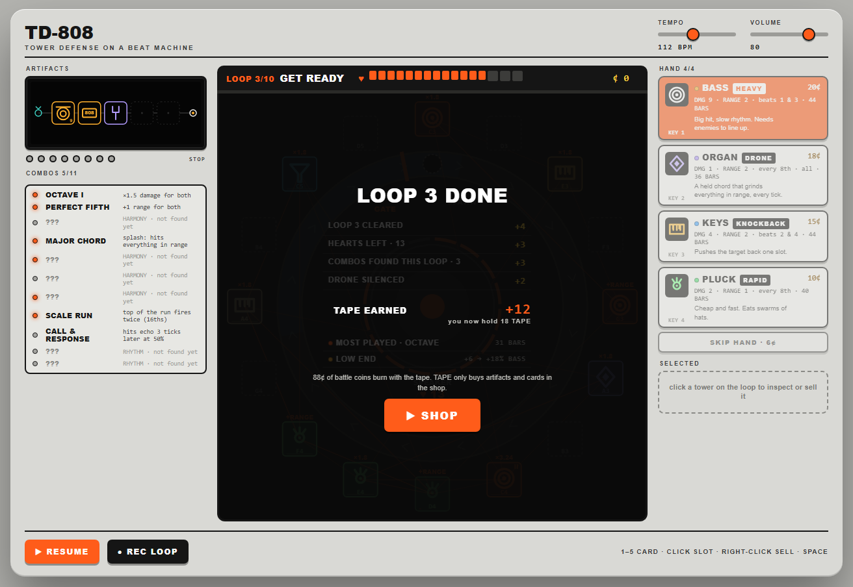Click the COMBOS 5/11 heading

(51, 173)
